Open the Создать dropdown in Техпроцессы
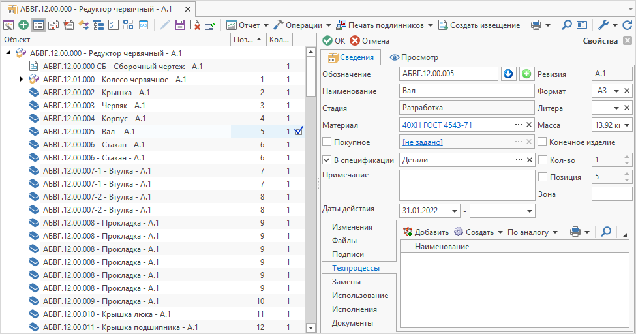Screen dimensions: 636x334 point(500,232)
